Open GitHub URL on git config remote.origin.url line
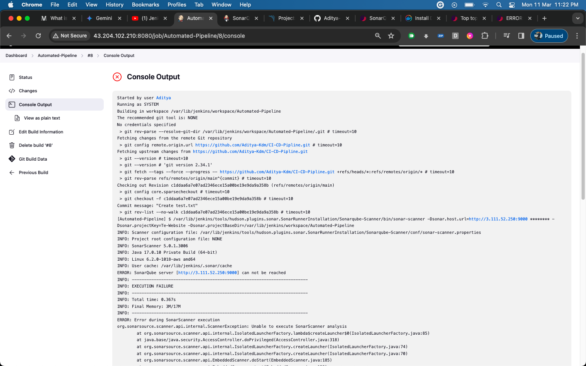This screenshot has height=366, width=586. click(x=253, y=145)
